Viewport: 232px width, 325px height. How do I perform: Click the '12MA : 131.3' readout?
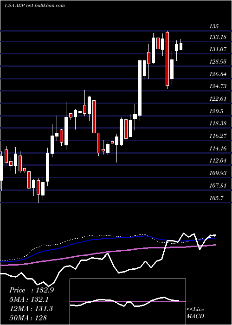(31, 309)
